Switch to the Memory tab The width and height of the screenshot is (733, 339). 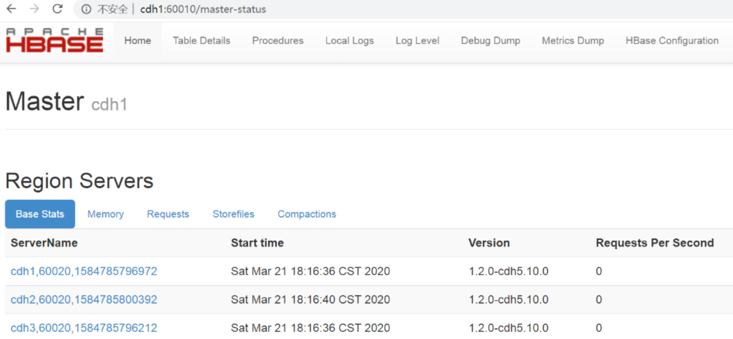[x=105, y=214]
